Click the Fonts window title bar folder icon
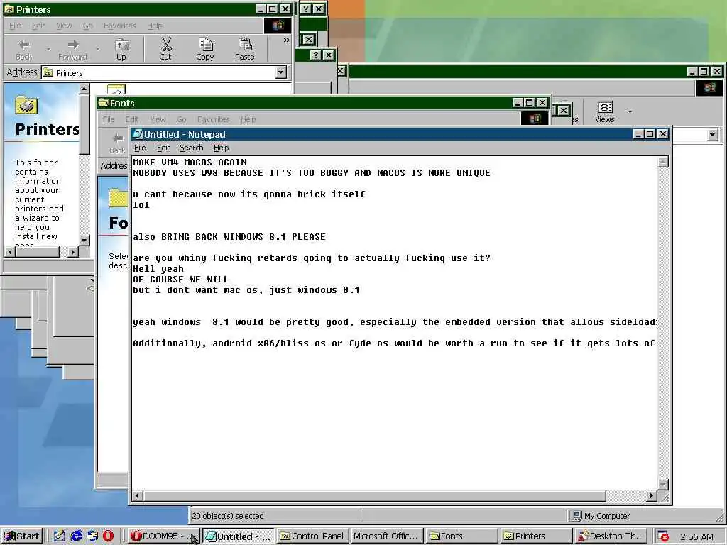Image resolution: width=727 pixels, height=545 pixels. (104, 102)
